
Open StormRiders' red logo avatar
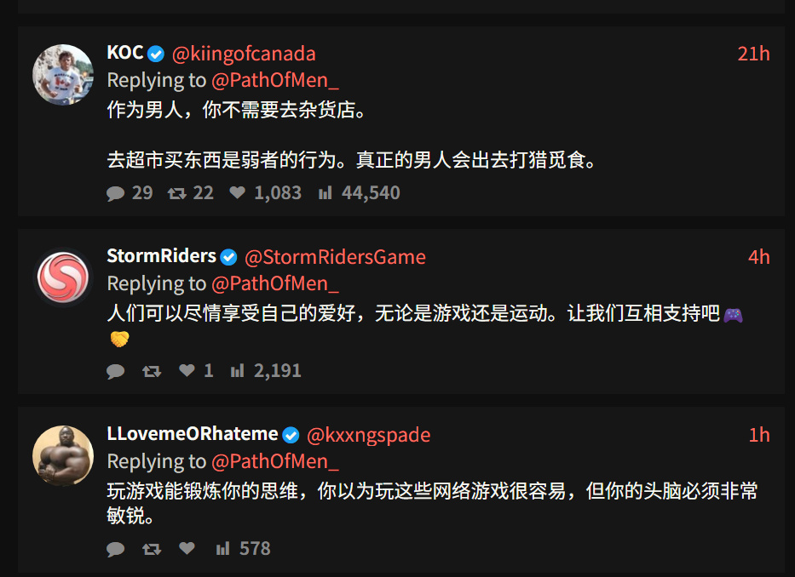pos(63,278)
